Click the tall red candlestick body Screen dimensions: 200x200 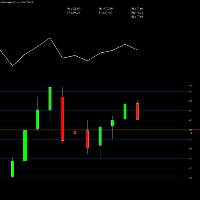coord(62,119)
